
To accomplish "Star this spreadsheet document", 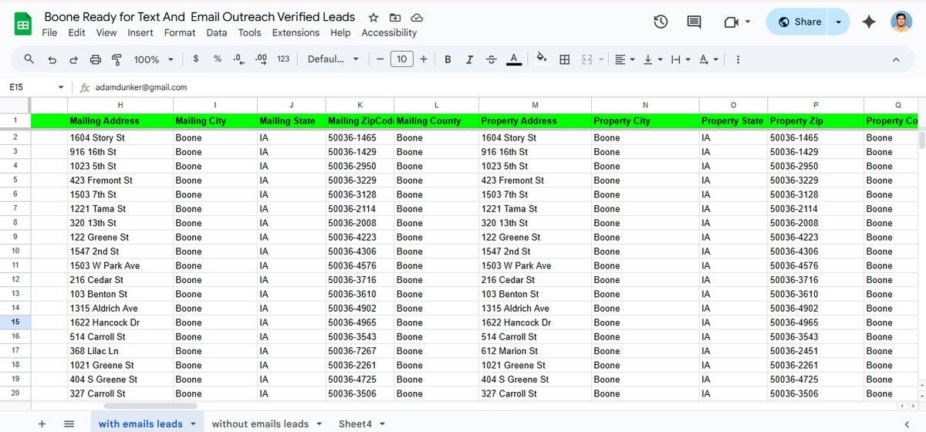I will coord(373,17).
